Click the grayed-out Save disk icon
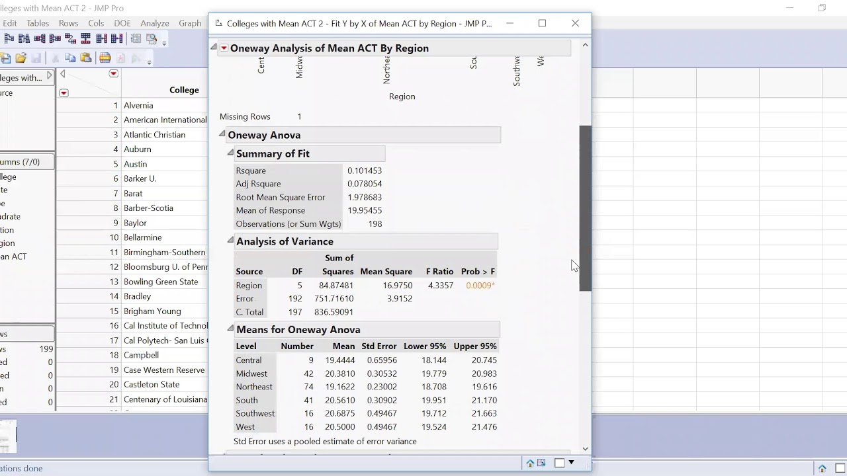Screen dimensions: 847x476 (36, 58)
